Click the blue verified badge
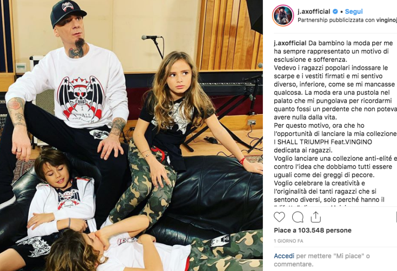The width and height of the screenshot is (397, 271). tap(335, 12)
